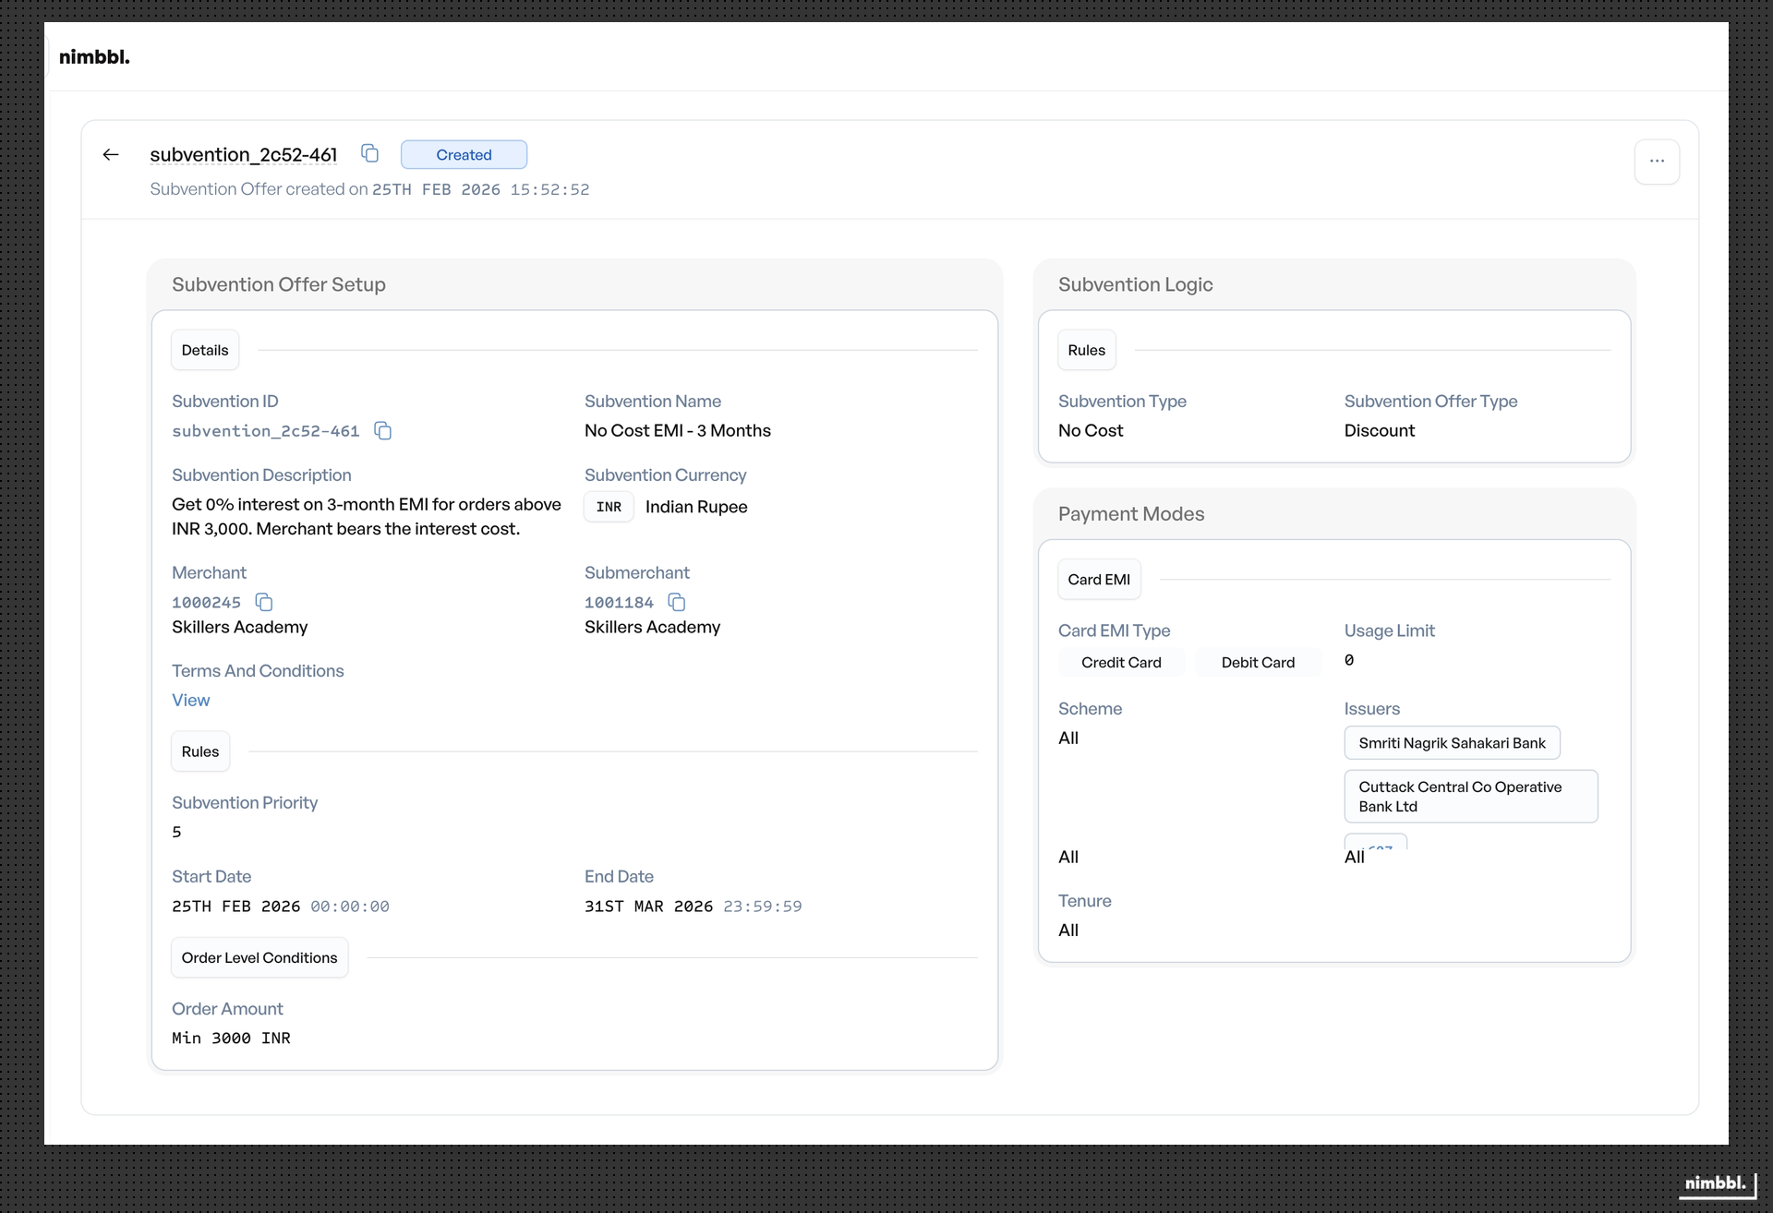Image resolution: width=1773 pixels, height=1213 pixels.
Task: Copy the Merchant ID 1000245
Action: pos(264,603)
